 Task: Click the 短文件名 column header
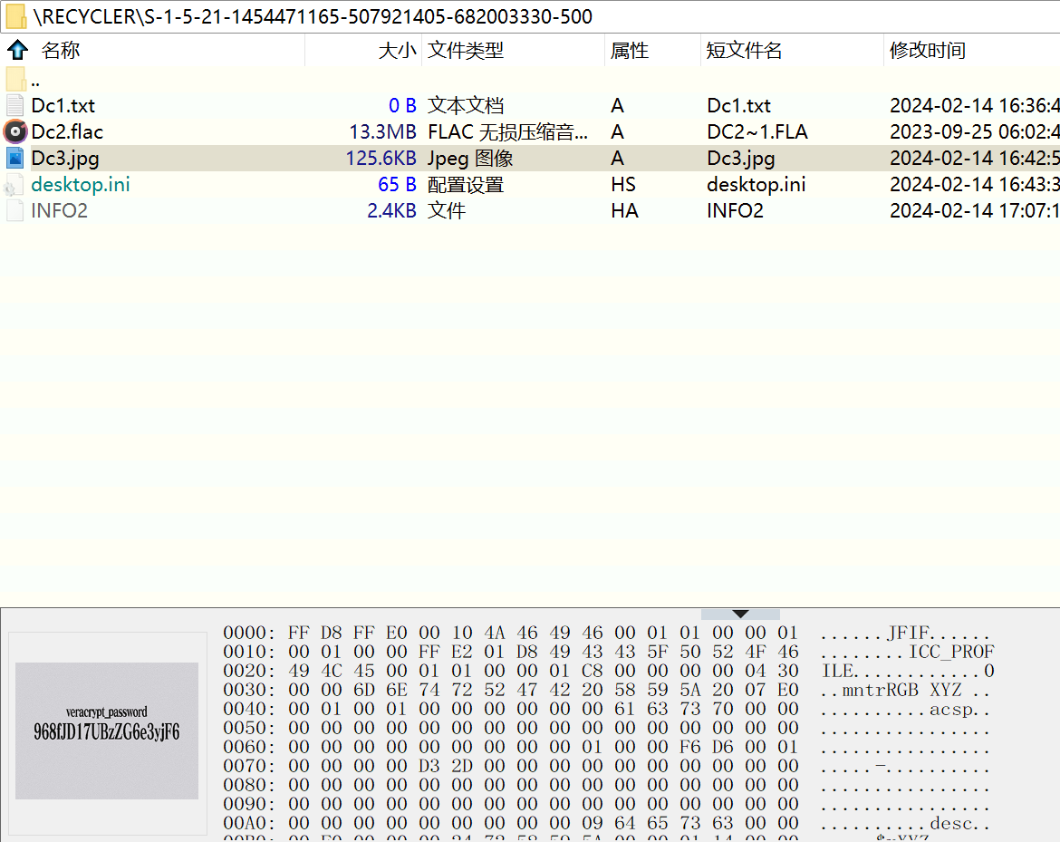745,51
